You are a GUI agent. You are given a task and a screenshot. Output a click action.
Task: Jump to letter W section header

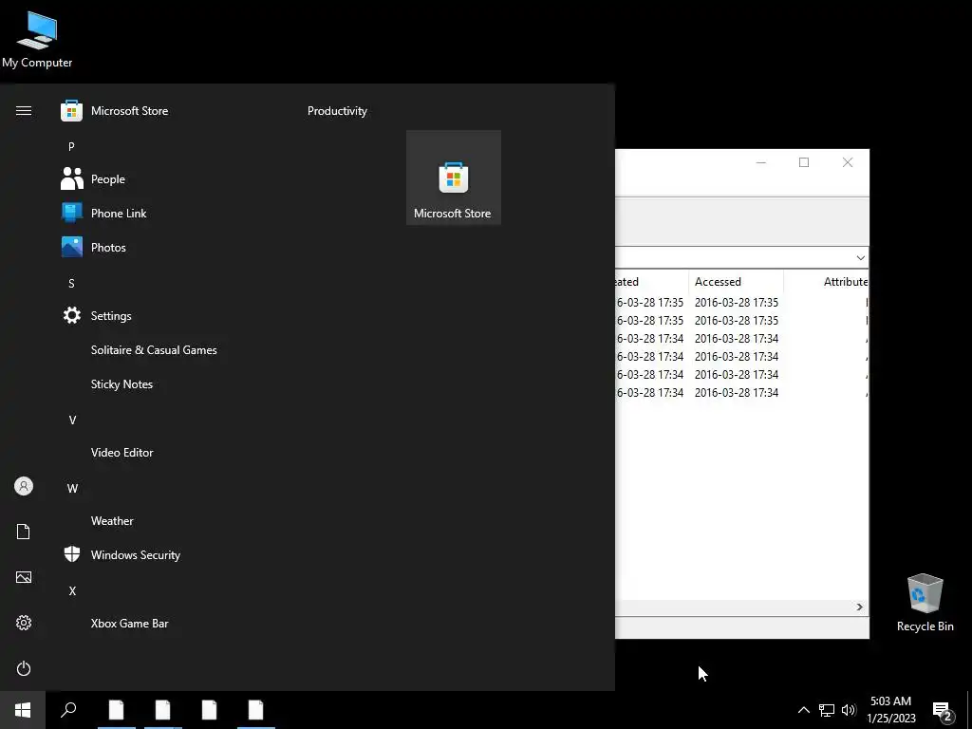click(x=72, y=489)
